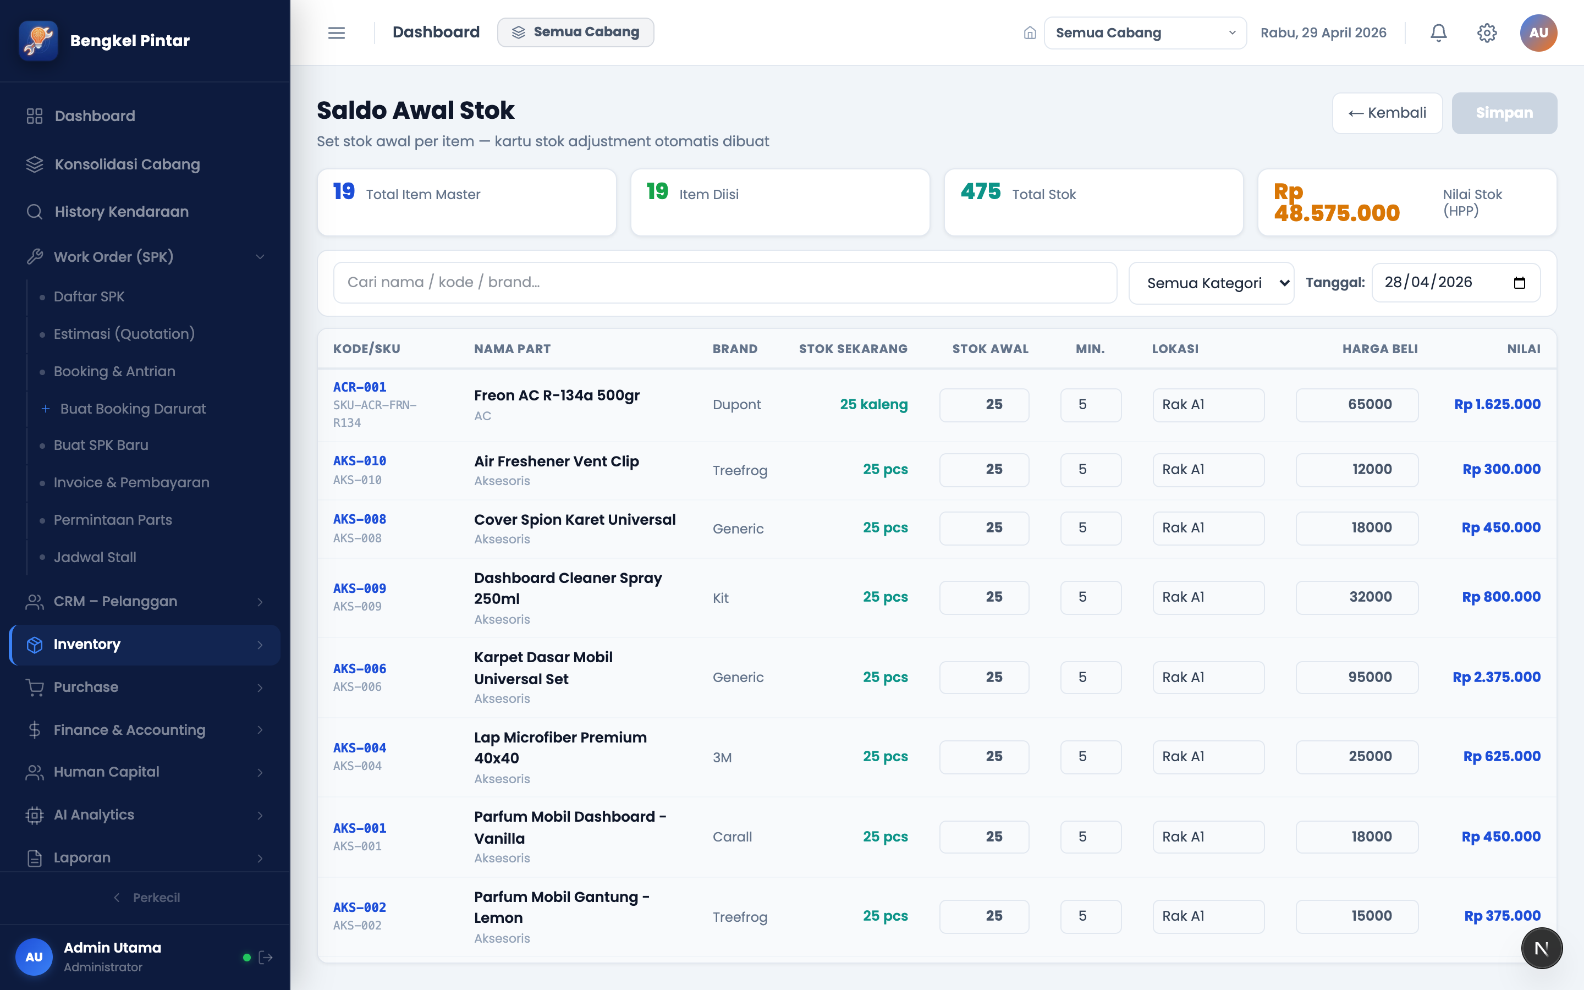Go to Konsolidasi Cabang page
This screenshot has width=1584, height=990.
click(x=145, y=164)
